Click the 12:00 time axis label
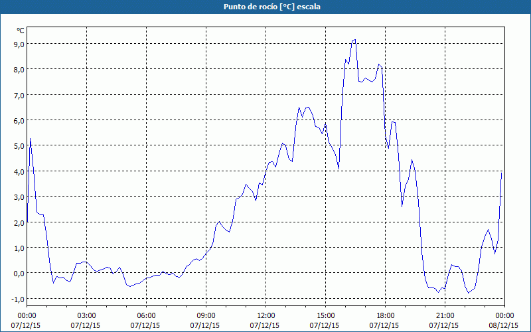Screen dimensions: 531x332 (266, 316)
